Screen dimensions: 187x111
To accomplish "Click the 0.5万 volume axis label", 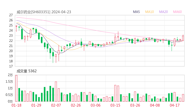I will click(9, 95).
